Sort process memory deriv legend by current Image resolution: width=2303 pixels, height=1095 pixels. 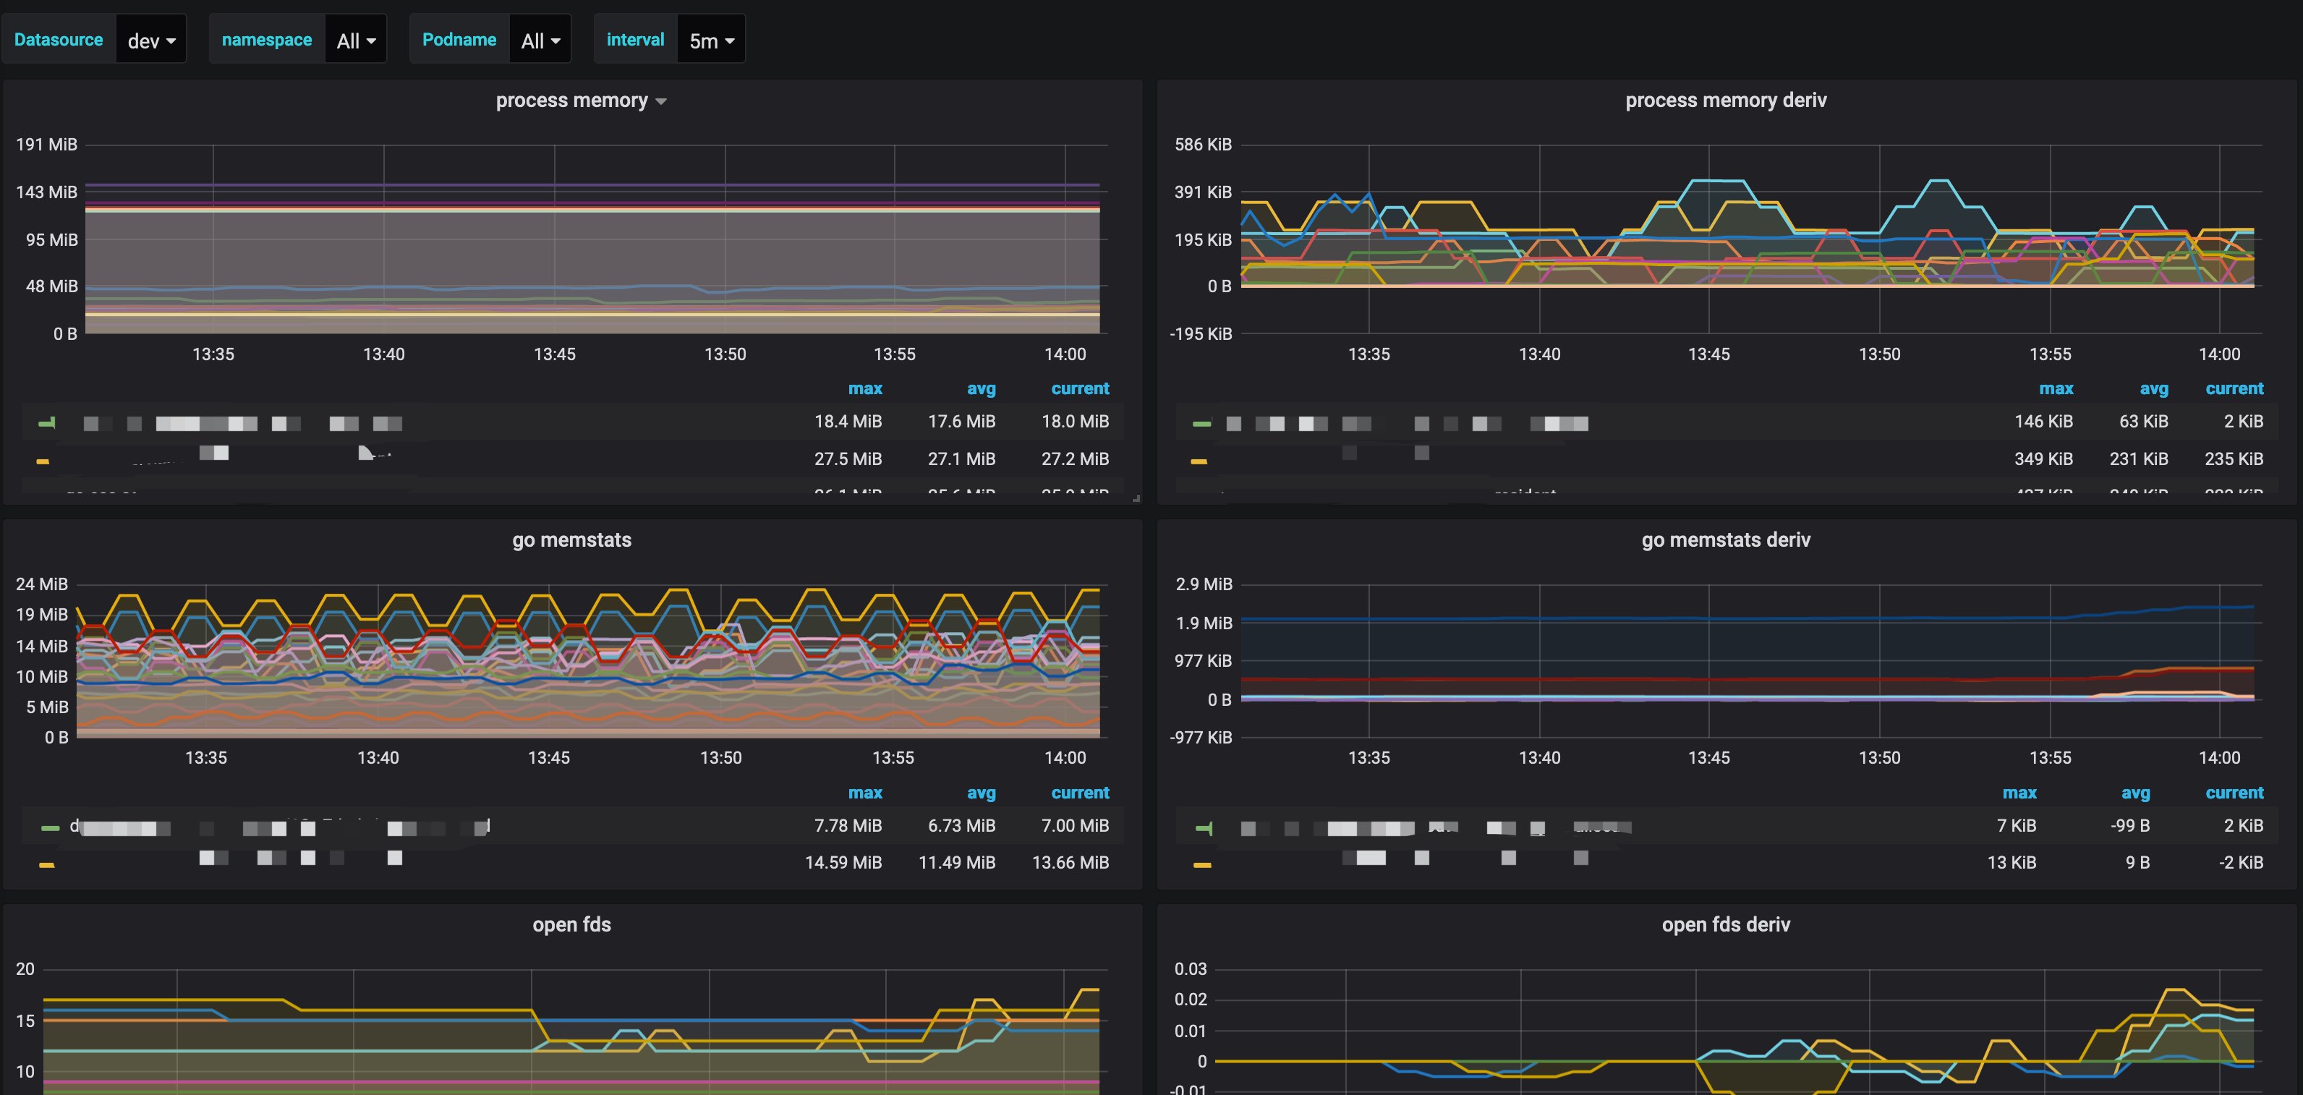point(2234,388)
